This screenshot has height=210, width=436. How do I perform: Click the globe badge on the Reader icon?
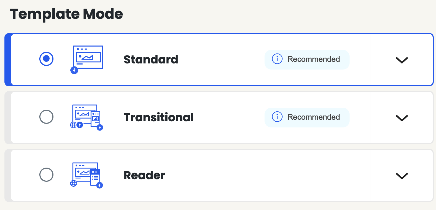tap(73, 183)
